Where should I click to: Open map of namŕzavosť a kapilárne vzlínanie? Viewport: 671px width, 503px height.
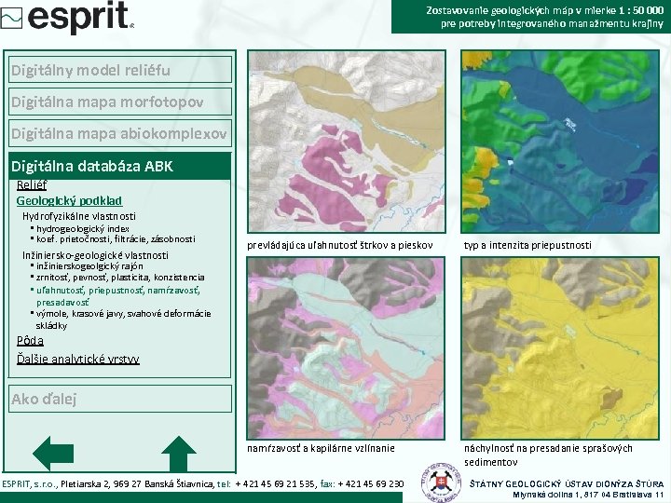click(x=346, y=348)
